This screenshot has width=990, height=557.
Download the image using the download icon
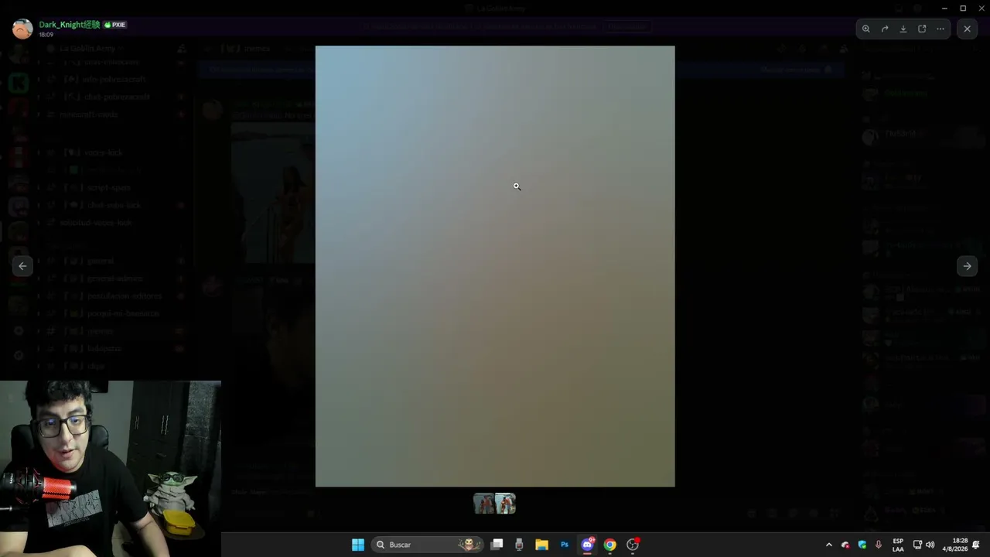click(903, 29)
